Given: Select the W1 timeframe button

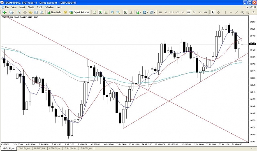Looking at the screenshot, I should [200, 12].
